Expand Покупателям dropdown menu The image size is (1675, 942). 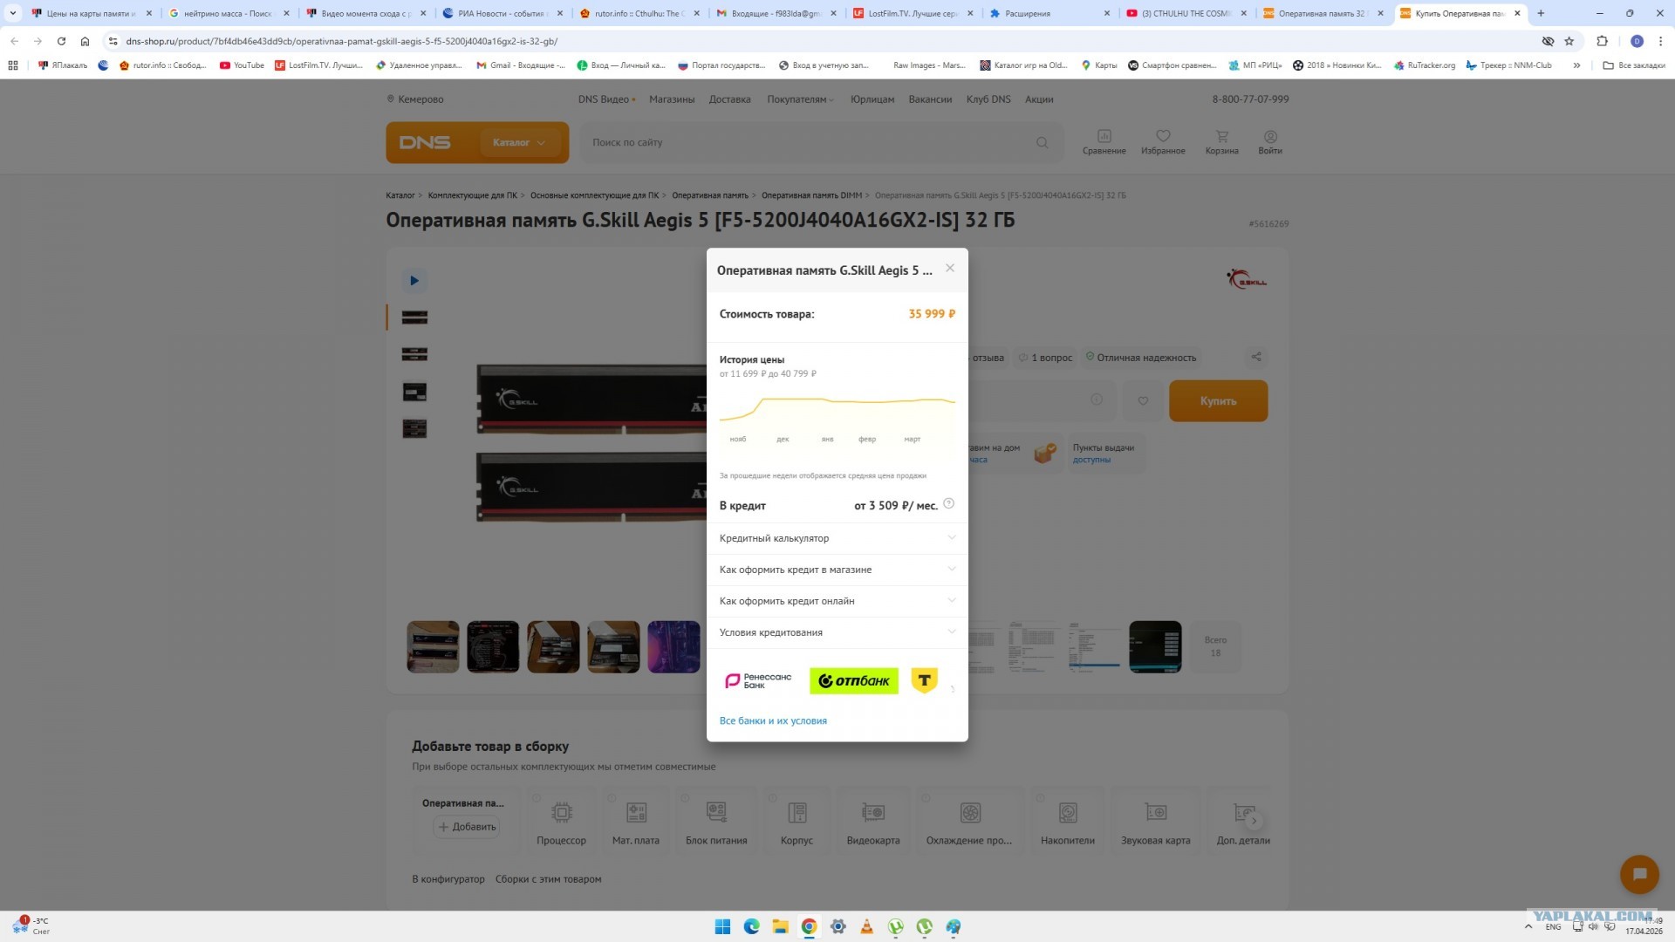(x=800, y=99)
